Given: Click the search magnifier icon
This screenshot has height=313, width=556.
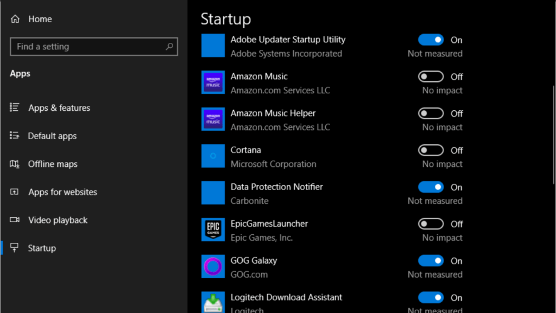Looking at the screenshot, I should point(169,47).
